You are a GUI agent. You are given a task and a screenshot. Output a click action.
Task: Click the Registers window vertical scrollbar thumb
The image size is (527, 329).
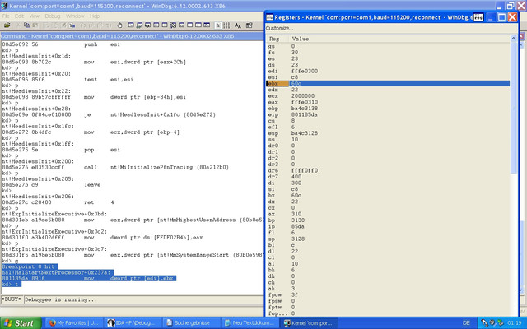[513, 108]
